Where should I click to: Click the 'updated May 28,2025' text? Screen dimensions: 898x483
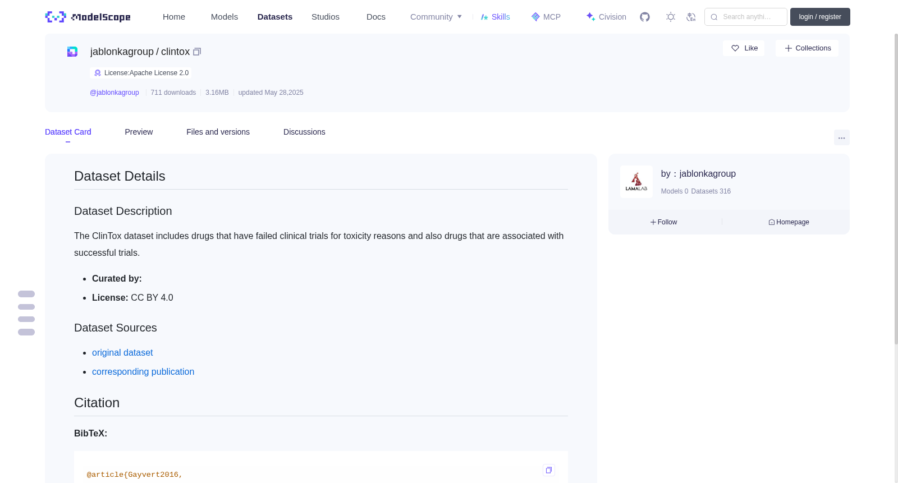click(271, 93)
